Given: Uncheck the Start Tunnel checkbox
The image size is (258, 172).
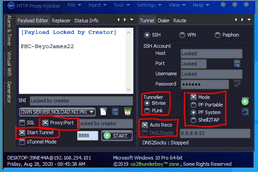Looking at the screenshot, I should 22,132.
